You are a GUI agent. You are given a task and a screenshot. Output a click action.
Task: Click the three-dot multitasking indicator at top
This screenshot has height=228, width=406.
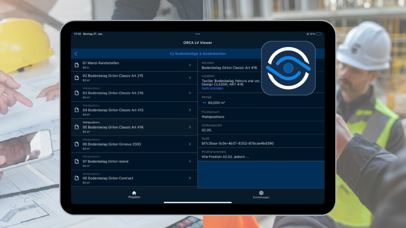pos(198,34)
